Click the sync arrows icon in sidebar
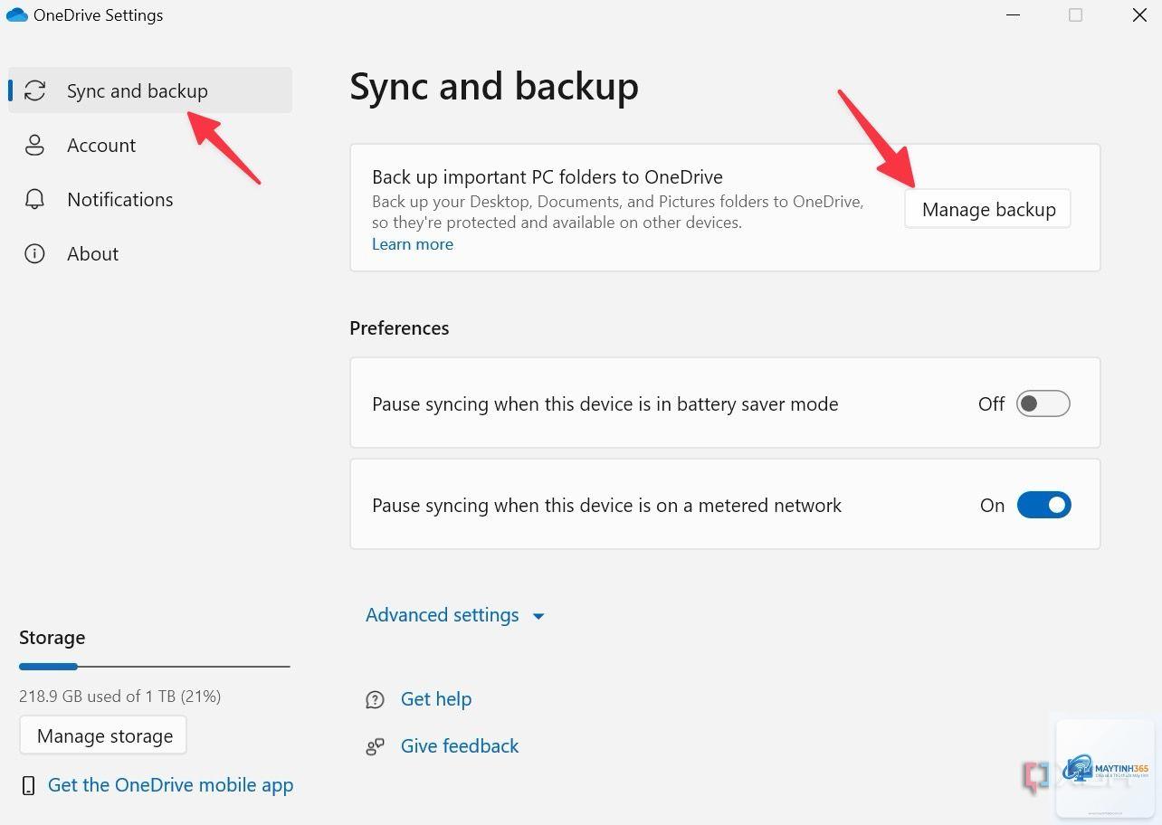The width and height of the screenshot is (1162, 825). pyautogui.click(x=34, y=90)
